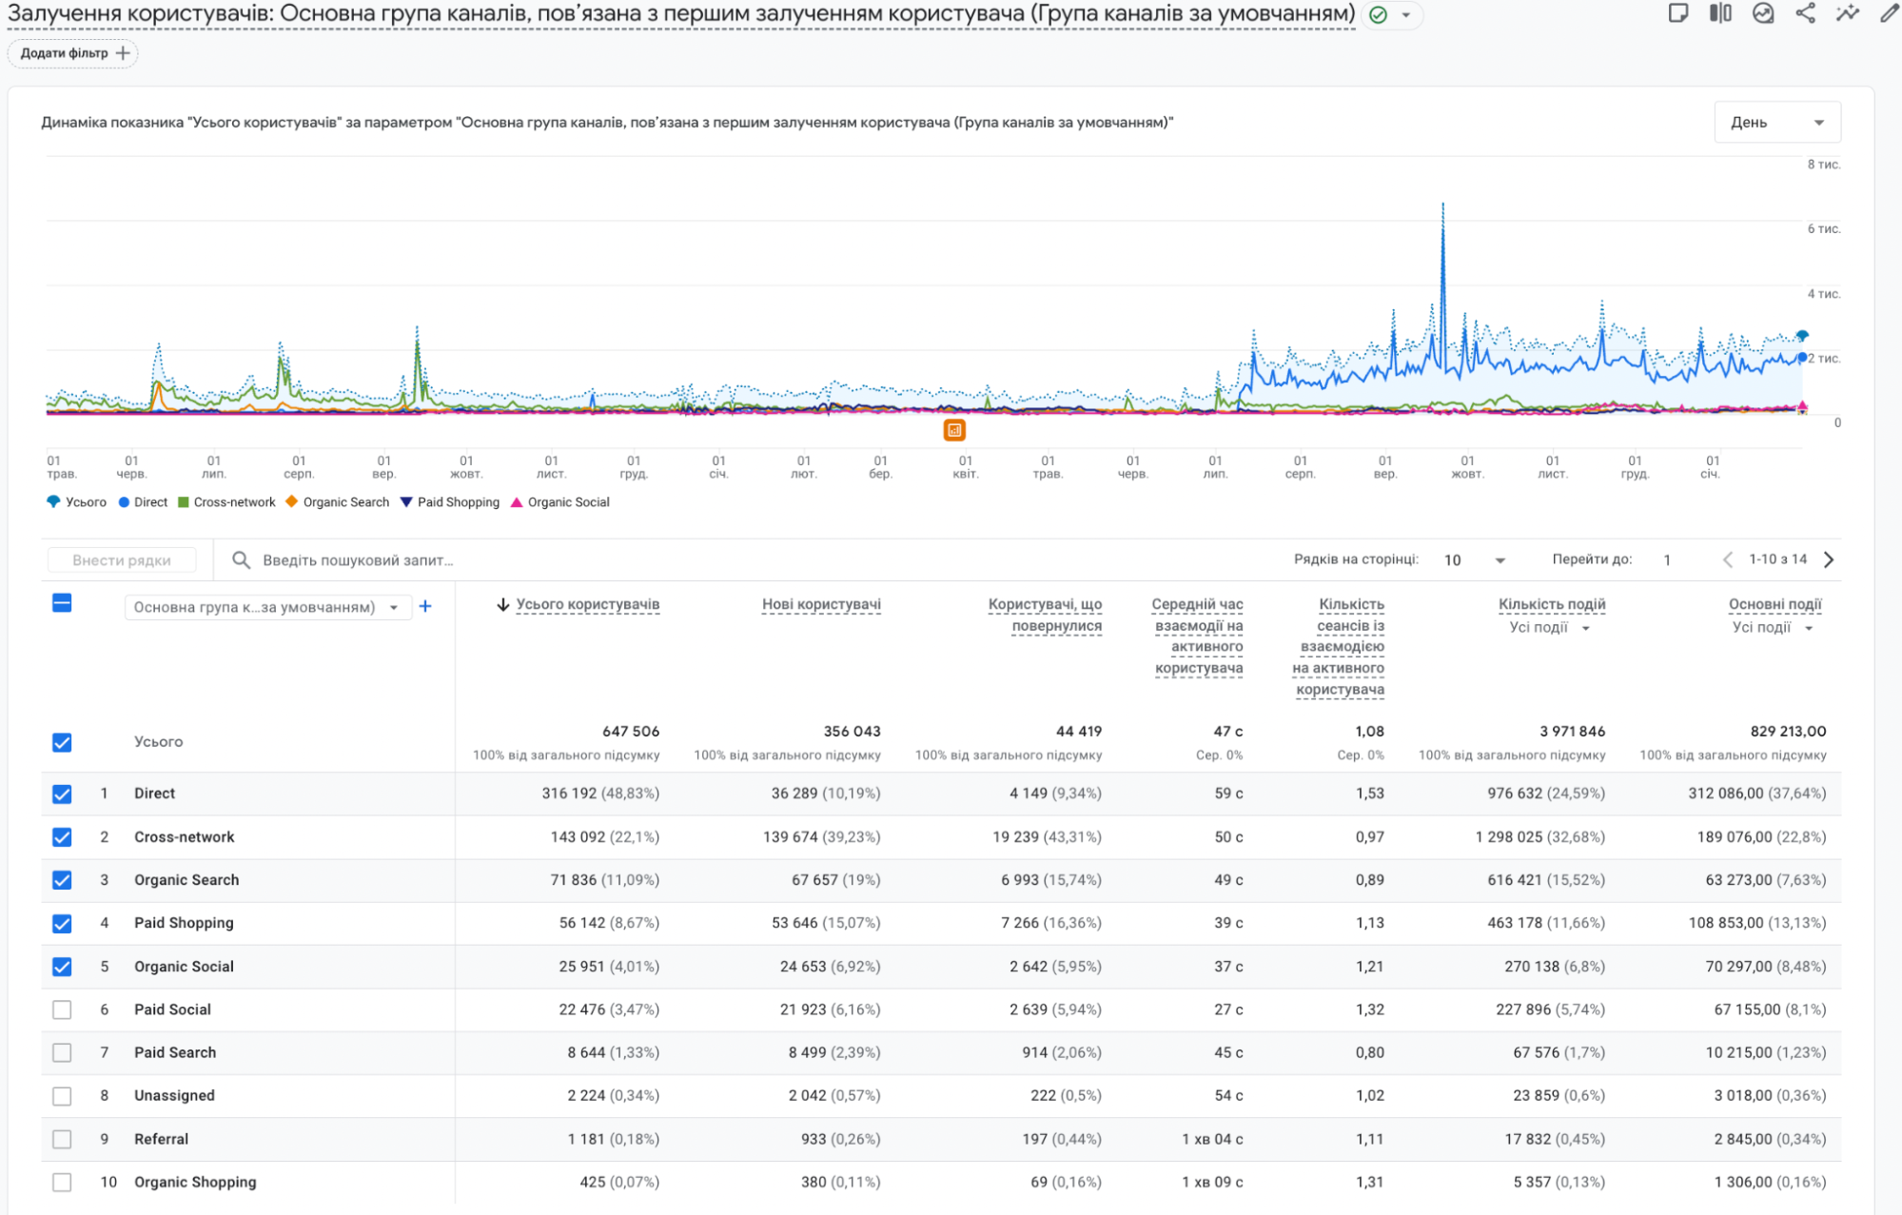The height and width of the screenshot is (1215, 1902).
Task: Sort by Нові користувачі column header
Action: tap(820, 604)
